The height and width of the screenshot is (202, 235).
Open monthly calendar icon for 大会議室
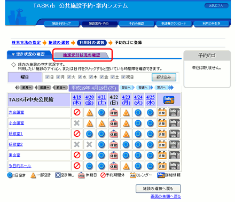[162, 112]
